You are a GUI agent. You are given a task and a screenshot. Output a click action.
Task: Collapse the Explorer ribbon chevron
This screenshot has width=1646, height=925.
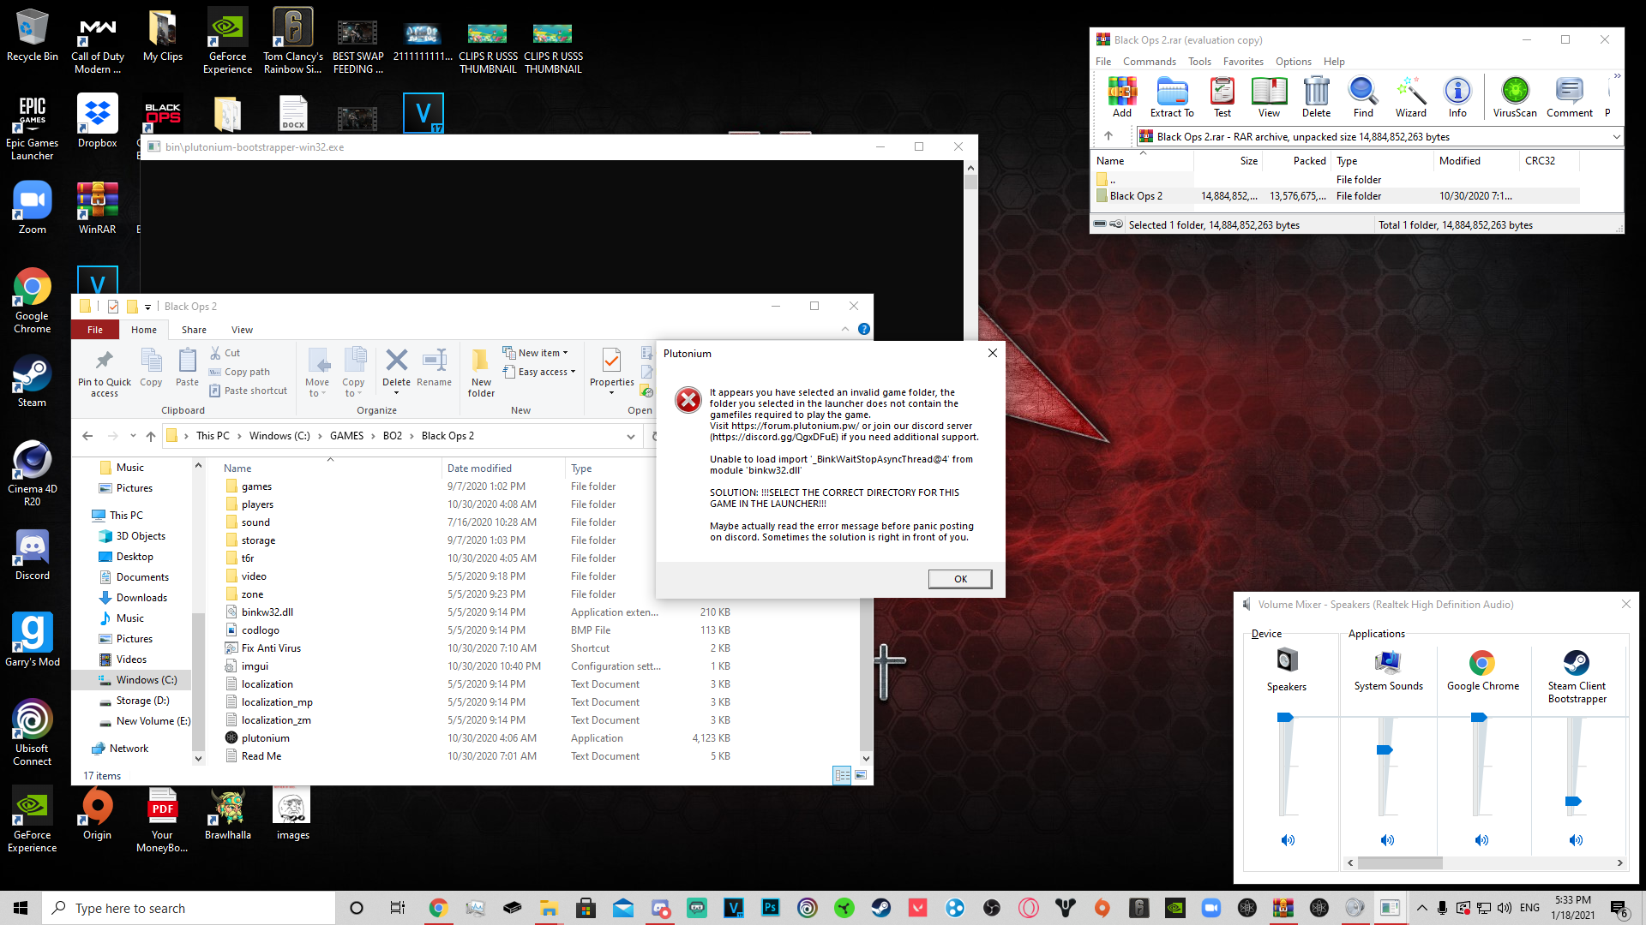(x=844, y=329)
